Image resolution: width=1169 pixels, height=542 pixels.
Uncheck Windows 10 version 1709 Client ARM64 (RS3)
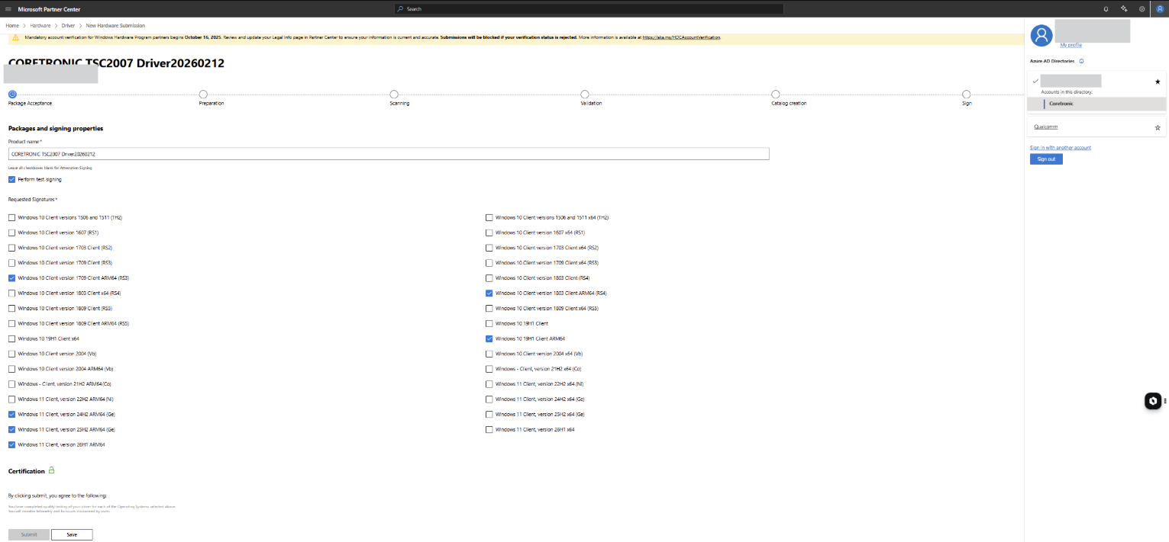(x=11, y=277)
